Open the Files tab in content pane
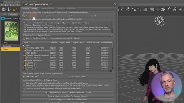The height and width of the screenshot is (103, 184). point(4,15)
